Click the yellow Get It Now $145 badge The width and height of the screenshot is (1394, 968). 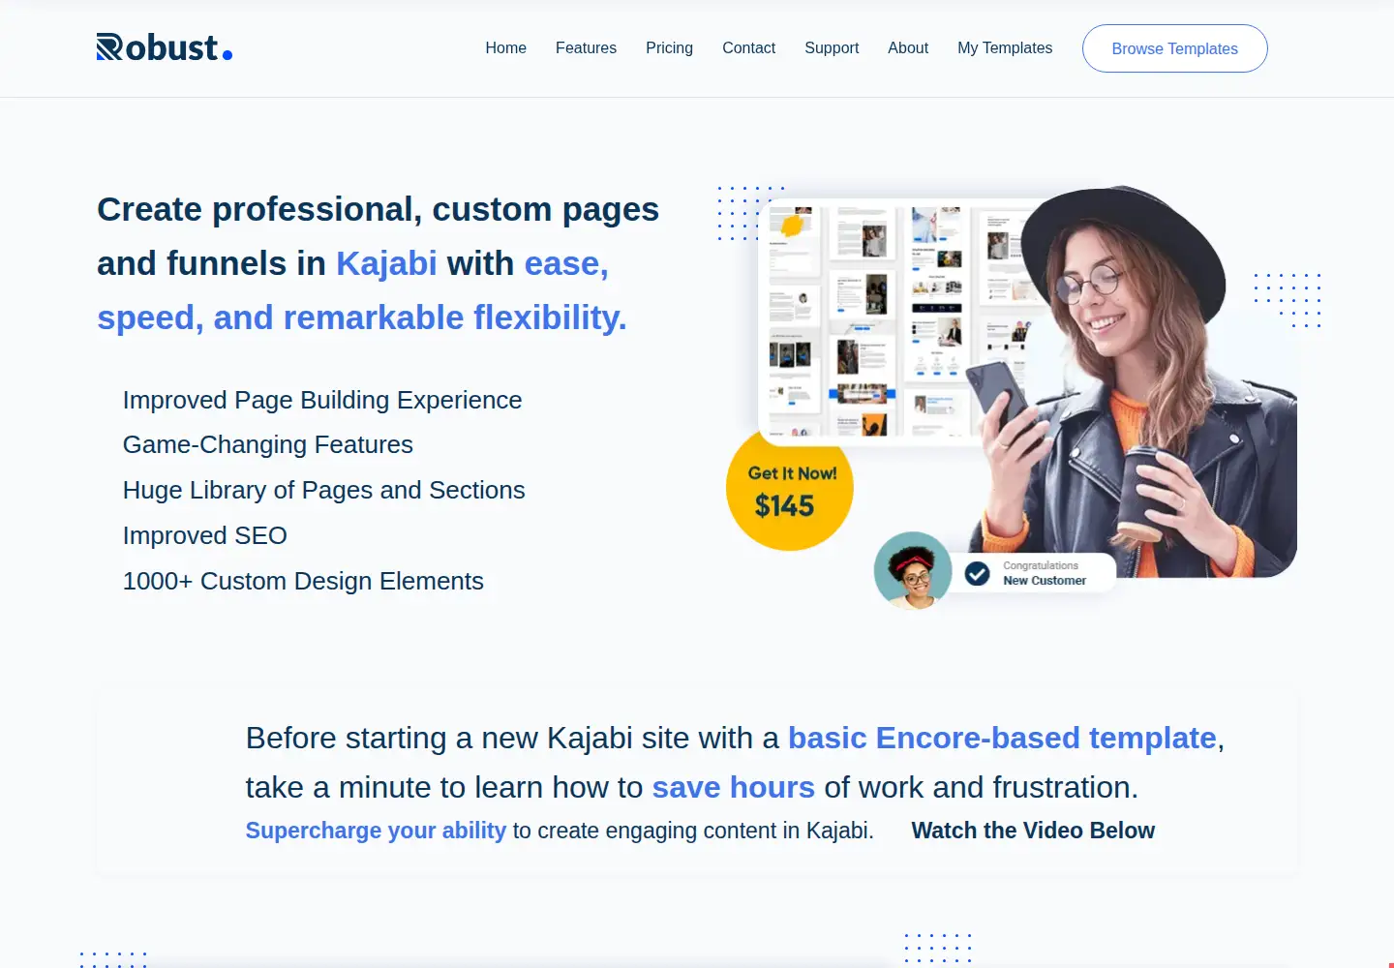(x=789, y=490)
